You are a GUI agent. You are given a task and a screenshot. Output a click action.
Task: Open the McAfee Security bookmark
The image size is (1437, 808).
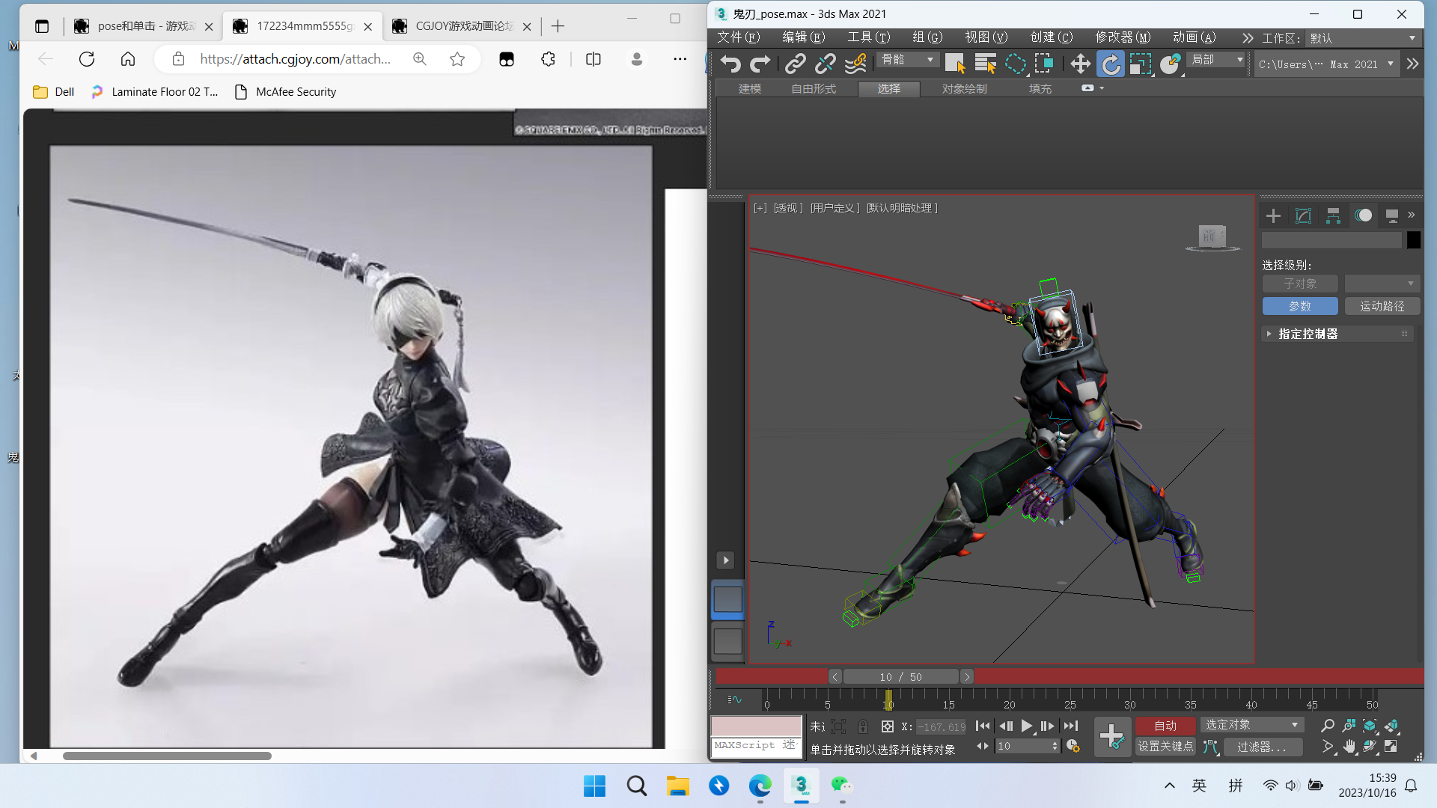pyautogui.click(x=286, y=92)
